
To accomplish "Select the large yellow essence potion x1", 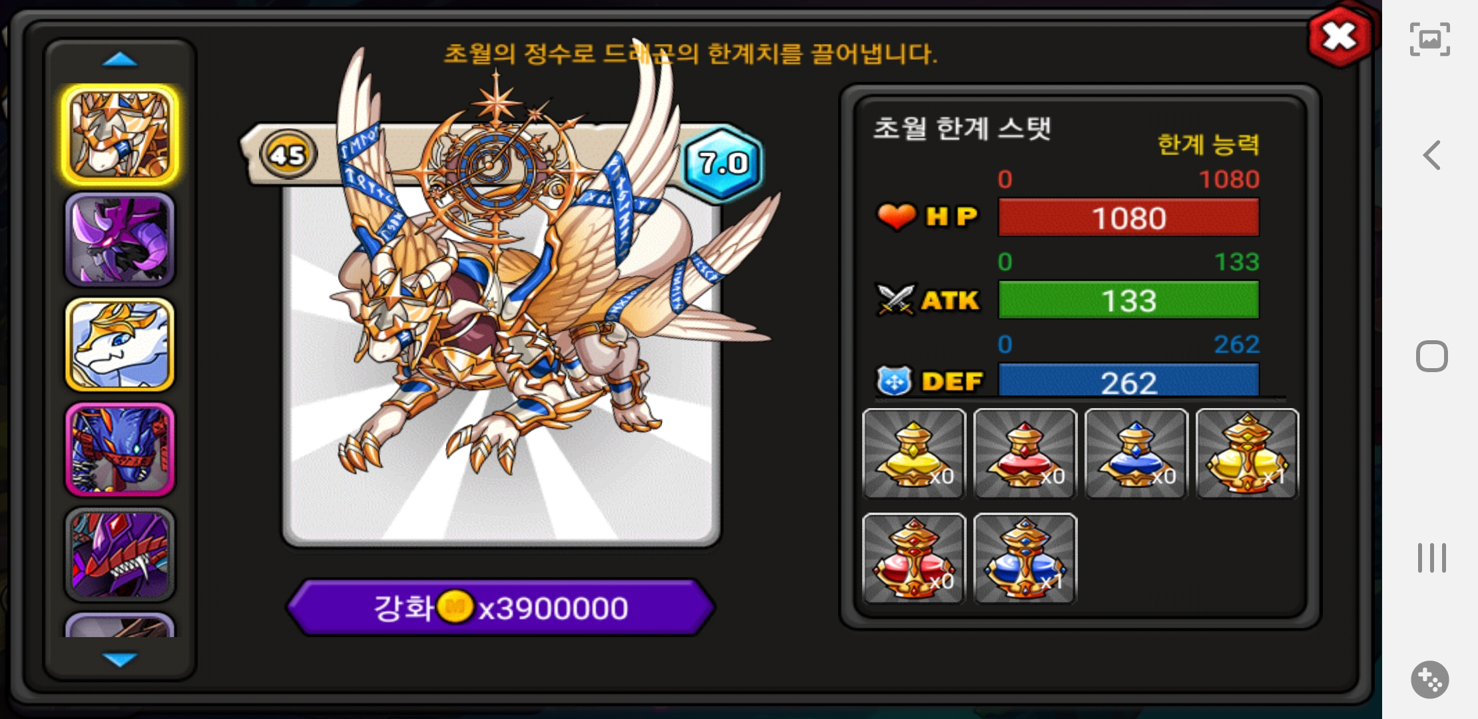I will 1248,454.
